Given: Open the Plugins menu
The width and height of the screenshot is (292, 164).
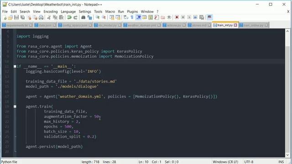Looking at the screenshot, I should pyautogui.click(x=132, y=11).
